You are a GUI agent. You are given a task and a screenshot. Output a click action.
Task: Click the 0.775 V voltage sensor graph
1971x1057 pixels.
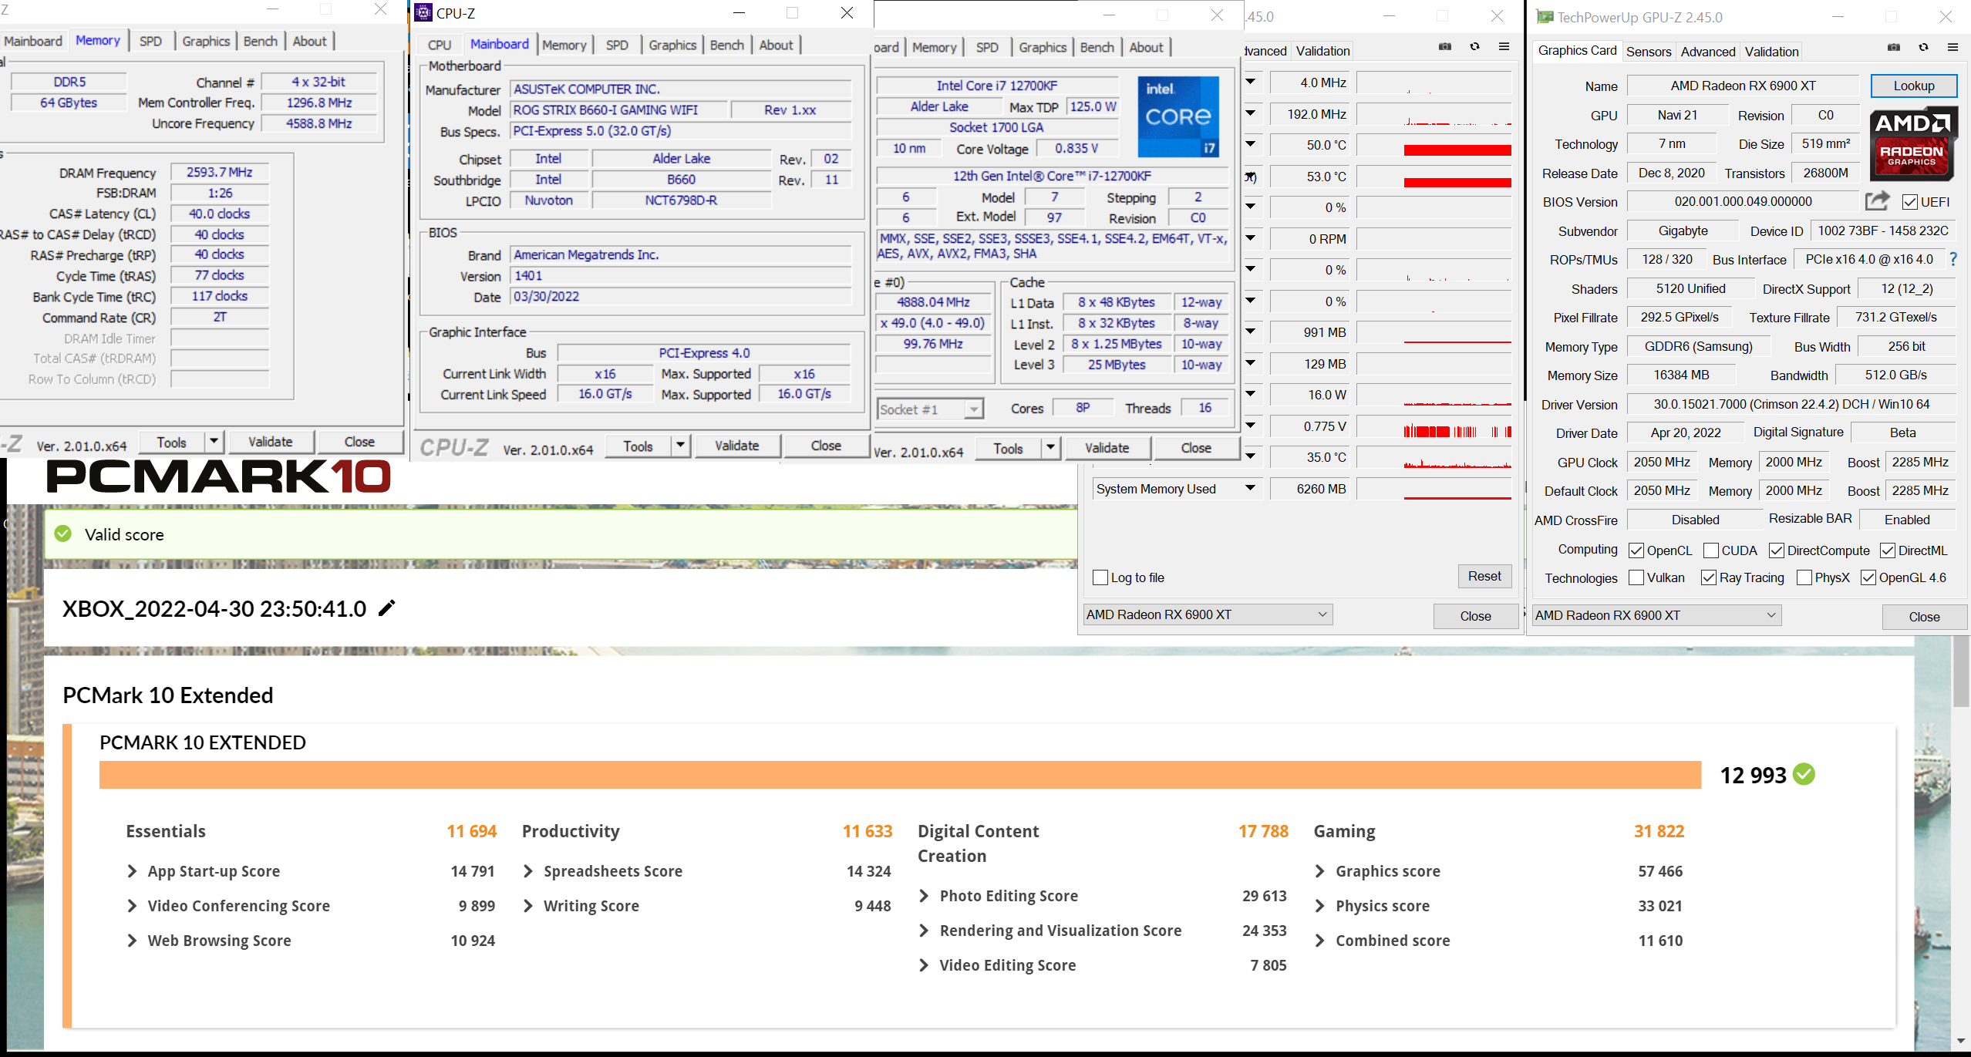tap(1434, 426)
